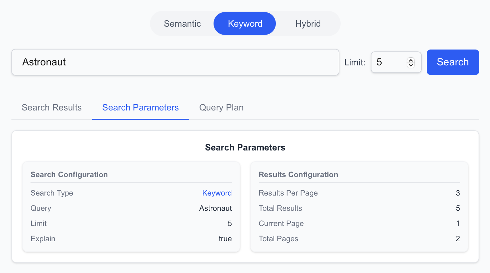Open the Search Results tab
The height and width of the screenshot is (273, 490).
pos(51,107)
